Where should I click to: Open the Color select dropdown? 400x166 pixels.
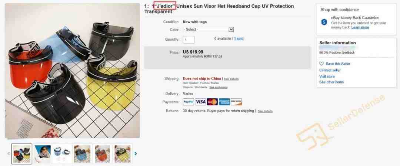point(208,30)
